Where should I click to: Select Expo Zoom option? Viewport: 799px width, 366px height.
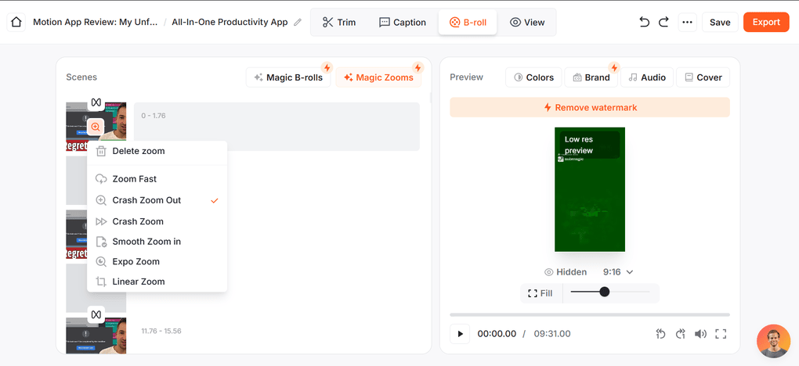[x=157, y=262]
